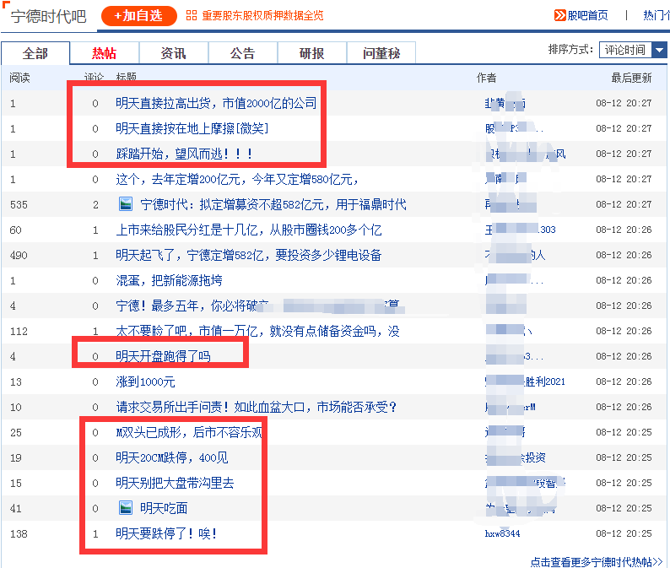Click the image icon beside 宁德时代：拟定增 post
Image resolution: width=670 pixels, height=568 pixels.
[126, 204]
